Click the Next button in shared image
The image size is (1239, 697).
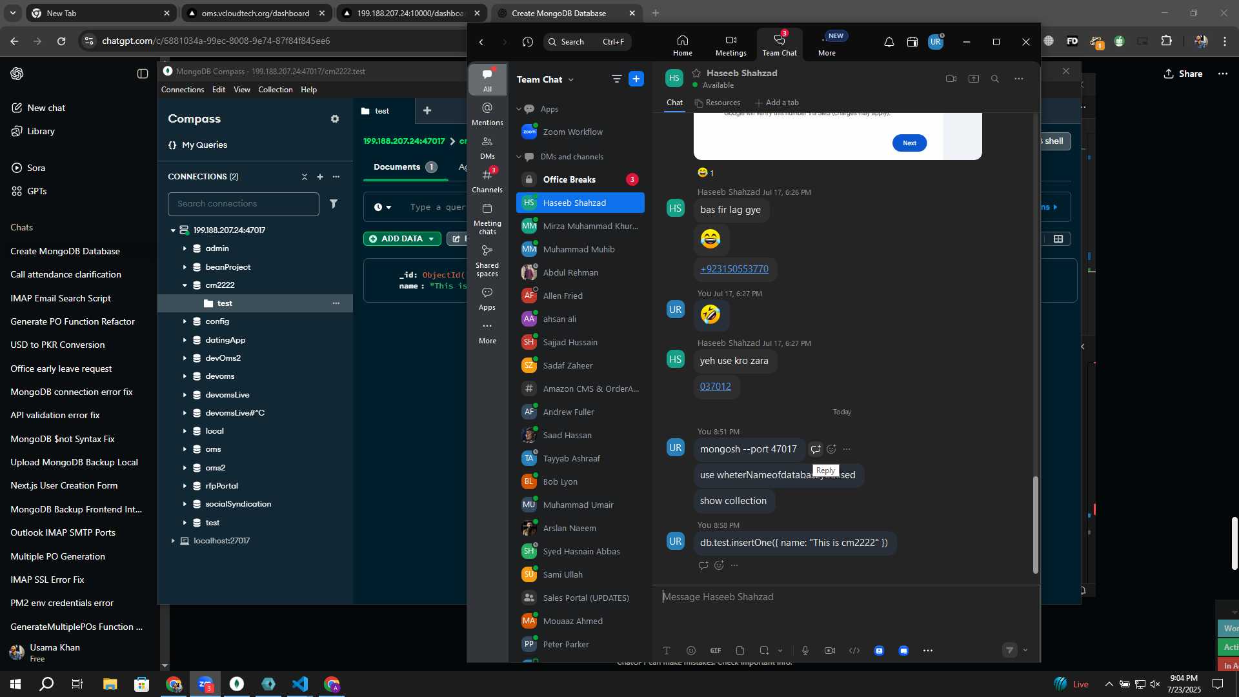pyautogui.click(x=909, y=143)
